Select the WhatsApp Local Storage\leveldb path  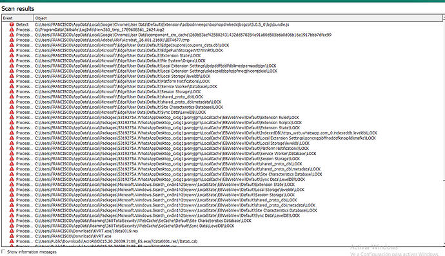[x=172, y=143]
